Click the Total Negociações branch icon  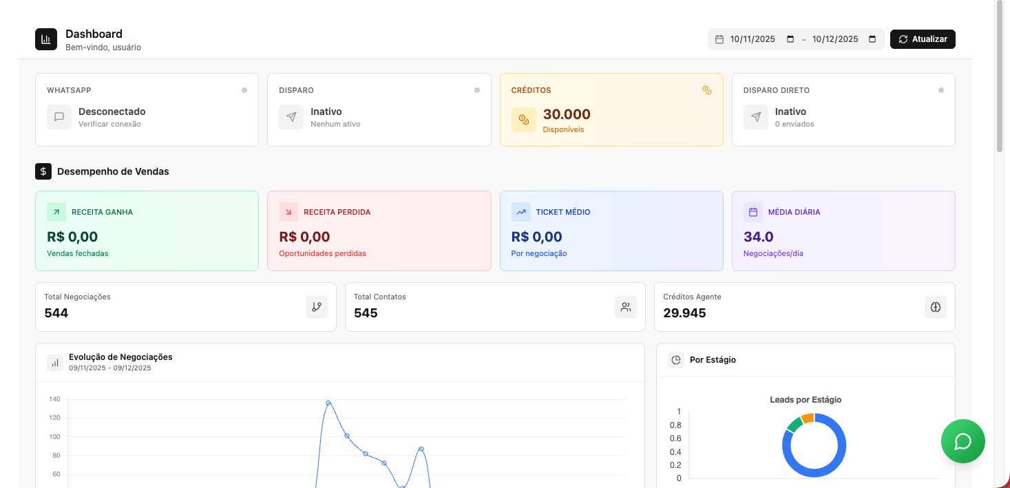pos(317,307)
